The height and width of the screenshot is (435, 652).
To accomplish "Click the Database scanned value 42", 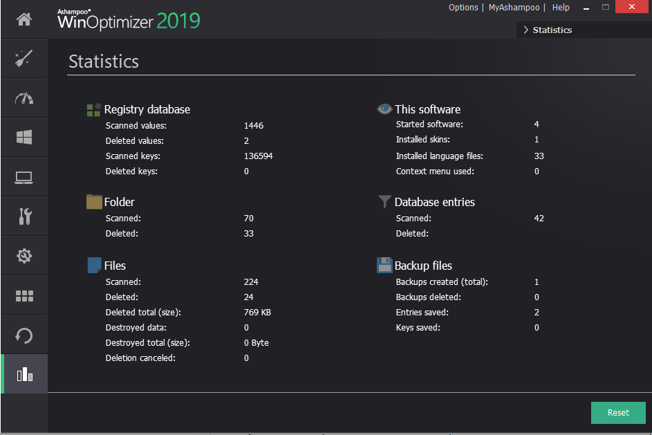I will [x=539, y=219].
